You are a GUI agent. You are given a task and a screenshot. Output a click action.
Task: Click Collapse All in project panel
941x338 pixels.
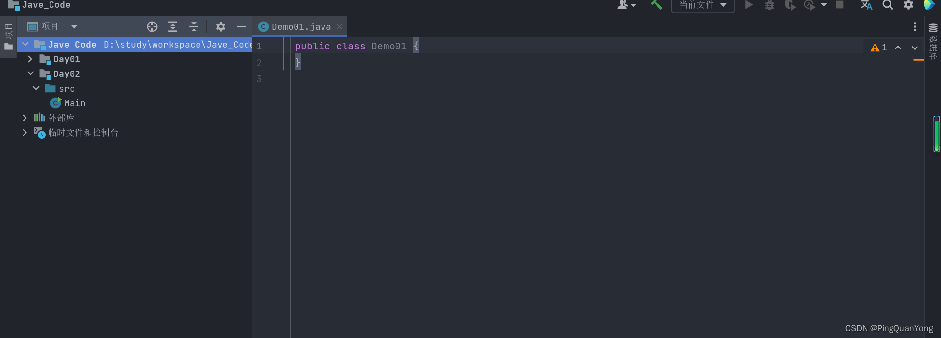[194, 26]
